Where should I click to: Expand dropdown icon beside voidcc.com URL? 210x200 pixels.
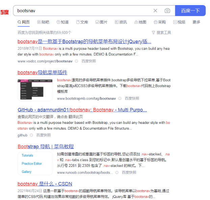[77, 61]
